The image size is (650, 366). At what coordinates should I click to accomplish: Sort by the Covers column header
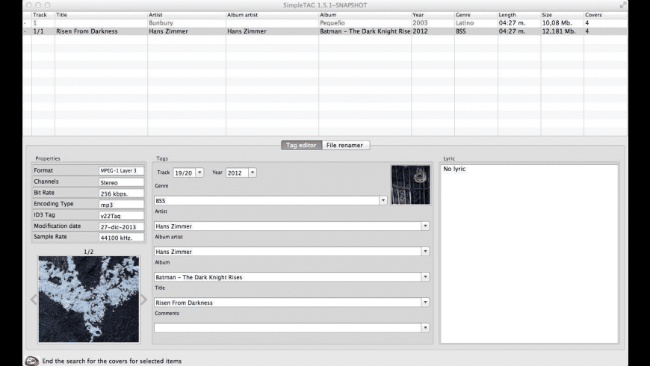pyautogui.click(x=605, y=15)
